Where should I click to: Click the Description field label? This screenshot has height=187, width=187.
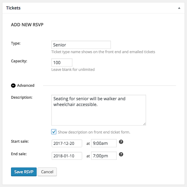pos(22,97)
